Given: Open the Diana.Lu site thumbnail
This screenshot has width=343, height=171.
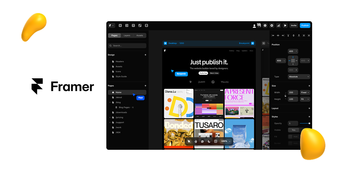Looking at the screenshot, I should [x=179, y=103].
